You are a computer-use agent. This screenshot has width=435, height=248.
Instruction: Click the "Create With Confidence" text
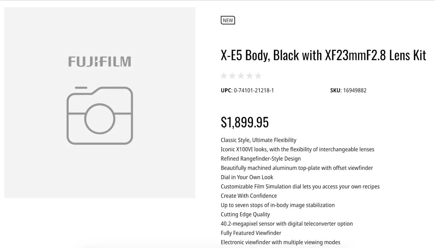[x=249, y=196]
